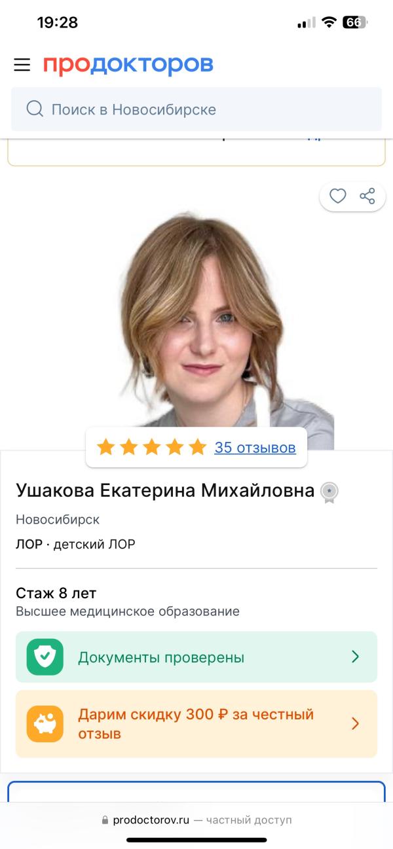This screenshot has height=849, width=393.
Task: Focus the Поиск в Новосибирске search field
Action: (x=196, y=109)
